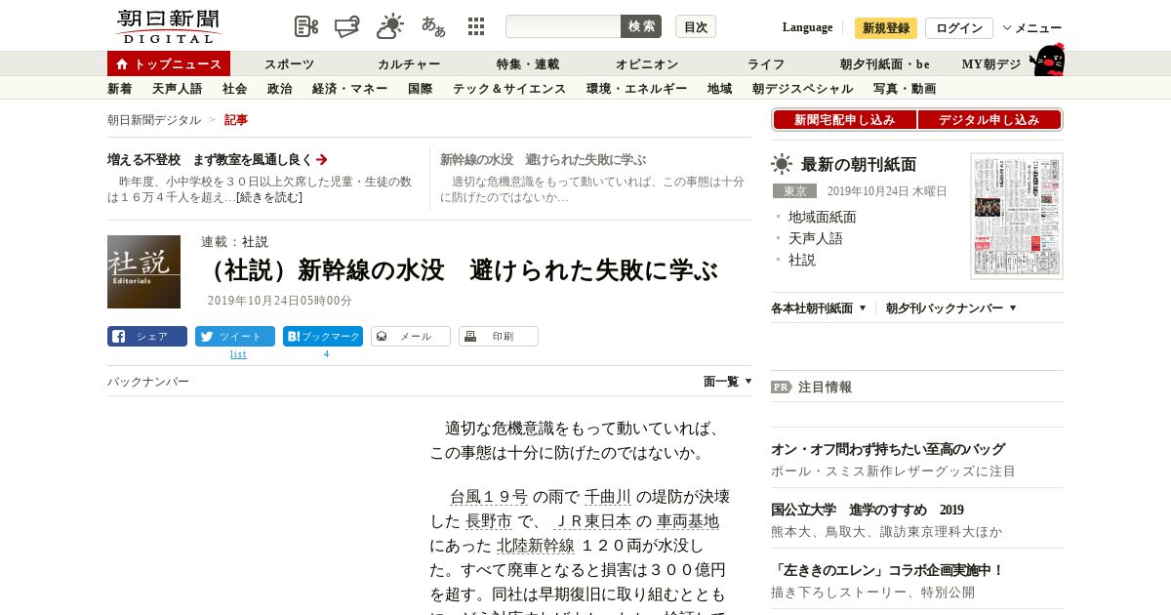
Task: Tweet the article with ツイート button
Action: tap(235, 337)
